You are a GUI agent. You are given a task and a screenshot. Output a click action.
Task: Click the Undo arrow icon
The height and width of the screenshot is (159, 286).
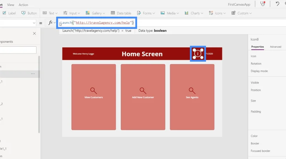click(x=277, y=4)
